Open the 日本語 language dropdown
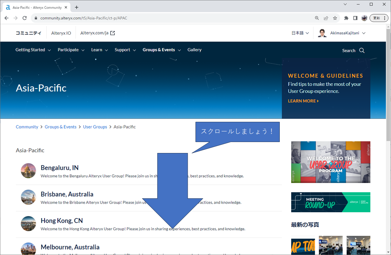391x255 pixels. pos(300,33)
